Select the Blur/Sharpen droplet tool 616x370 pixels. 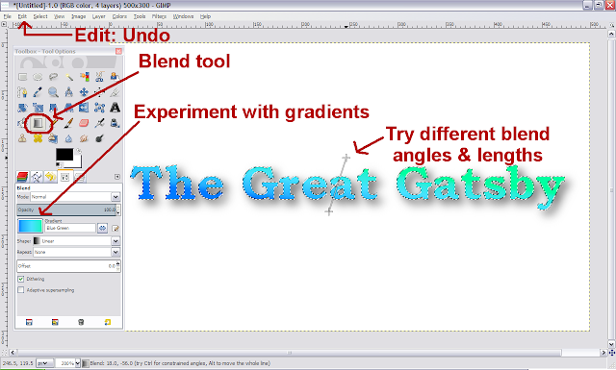tap(68, 138)
